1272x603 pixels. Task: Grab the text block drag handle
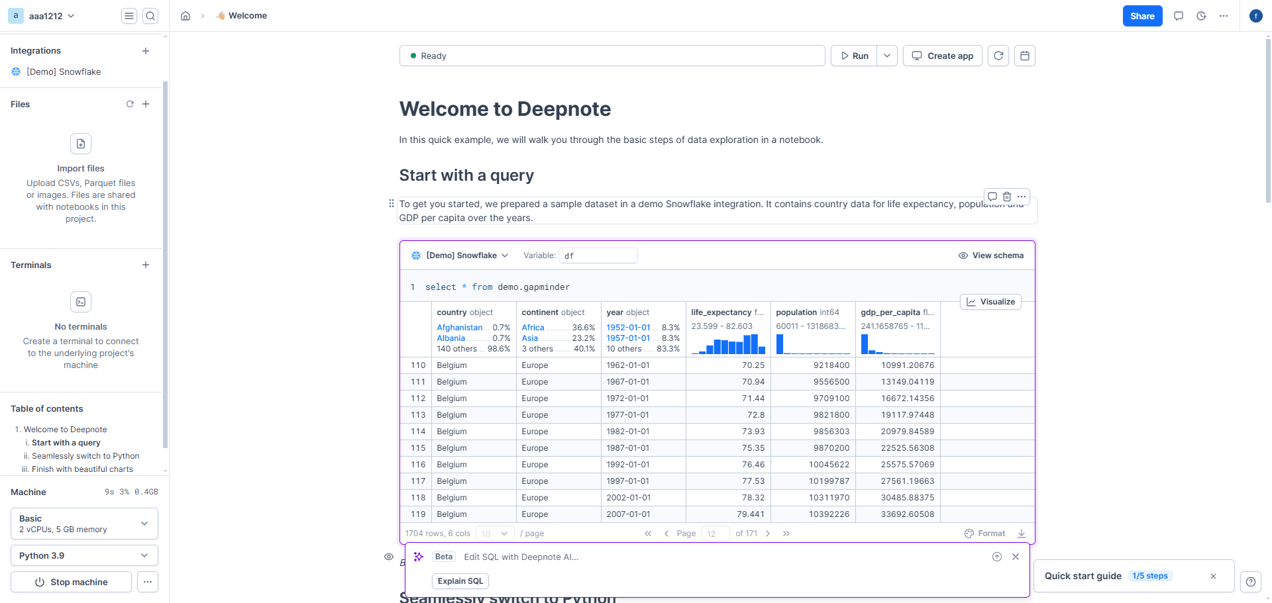(391, 204)
